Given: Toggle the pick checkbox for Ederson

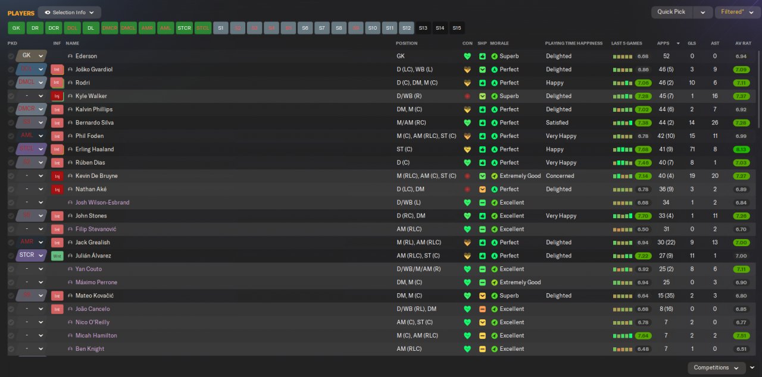Looking at the screenshot, I should (11, 56).
